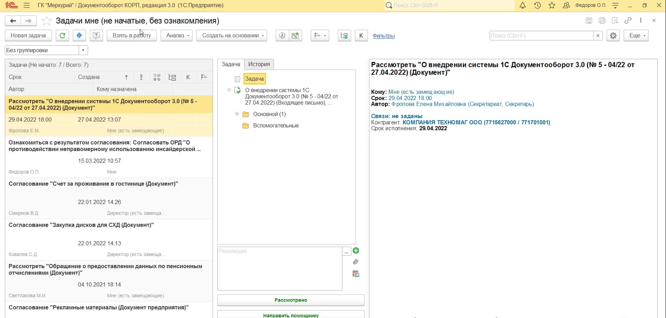
Task: Click the К column header in the task list
Action: [188, 77]
